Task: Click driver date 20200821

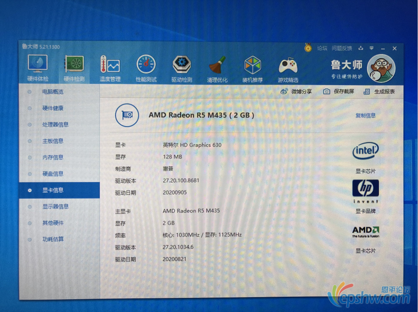Action: click(x=174, y=259)
